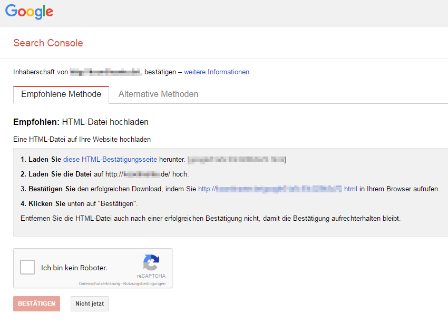Image resolution: width=448 pixels, height=323 pixels.
Task: Click the Search Console heading
Action: click(48, 43)
